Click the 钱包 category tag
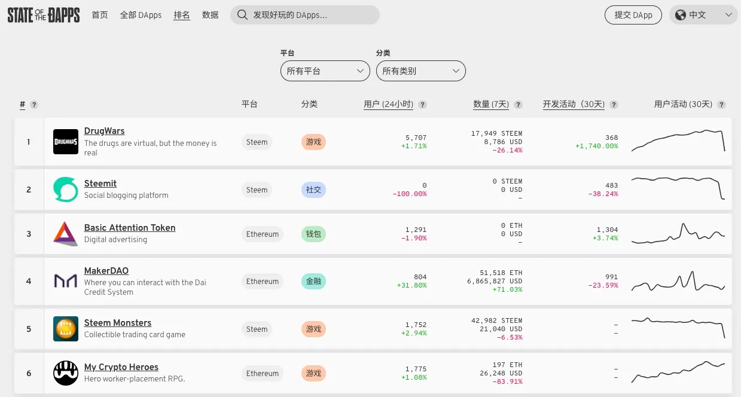Screen dimensions: 741x397 pyautogui.click(x=313, y=234)
